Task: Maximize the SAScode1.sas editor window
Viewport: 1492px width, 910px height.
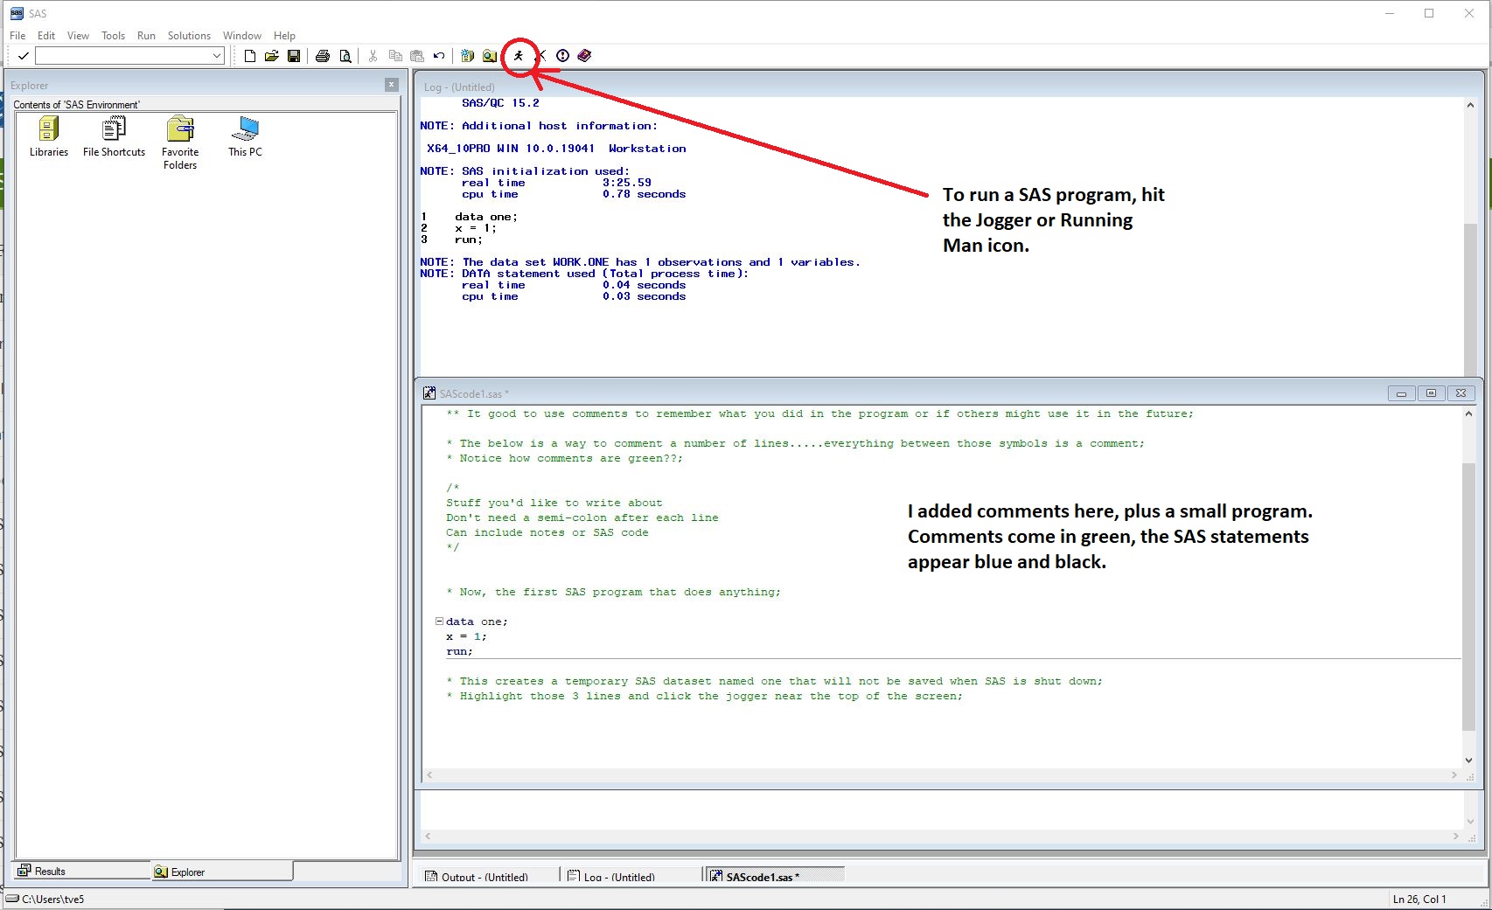Action: [1431, 393]
